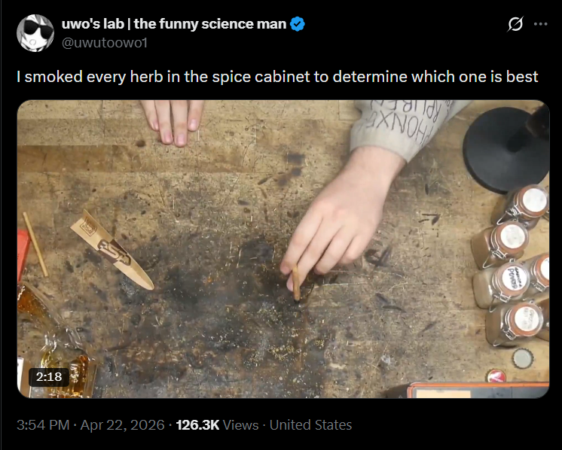Click the silver bottle cap in video
Viewport: 562px width, 450px height.
point(523,358)
